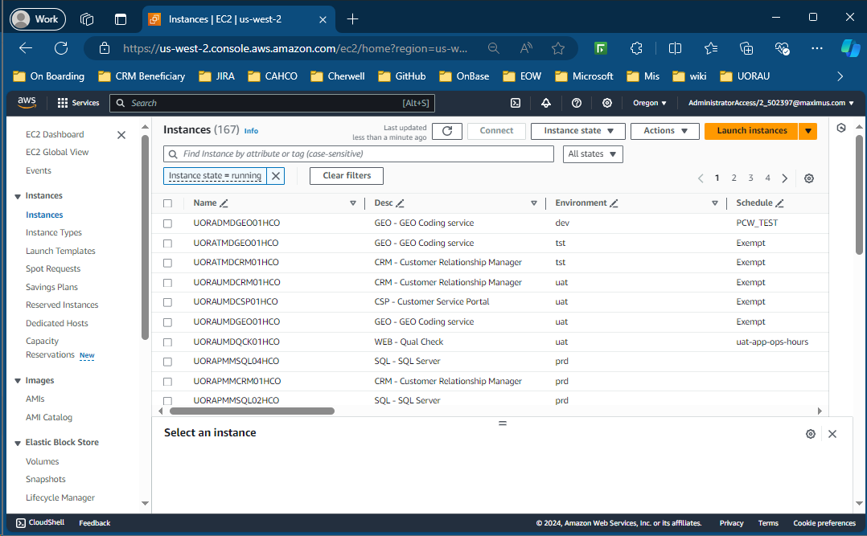Open details panel settings gear
The height and width of the screenshot is (536, 867).
tap(810, 434)
